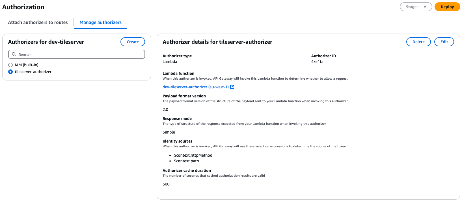Deploy the API with the Deploy button

[447, 7]
